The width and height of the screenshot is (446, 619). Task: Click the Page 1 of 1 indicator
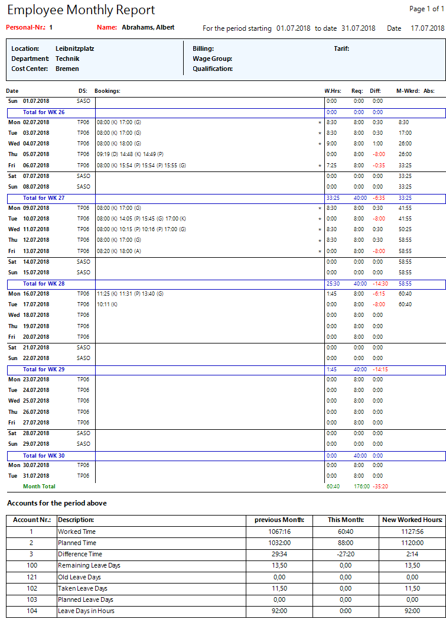(427, 9)
